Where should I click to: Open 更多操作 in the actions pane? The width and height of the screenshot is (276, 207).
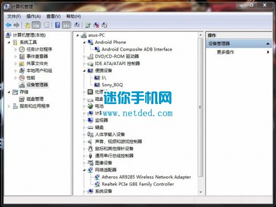coord(225,52)
